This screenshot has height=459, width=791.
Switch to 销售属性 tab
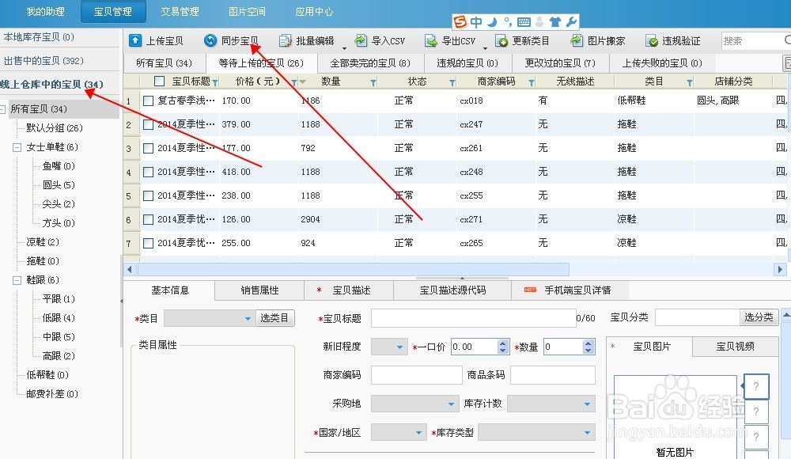(x=259, y=290)
